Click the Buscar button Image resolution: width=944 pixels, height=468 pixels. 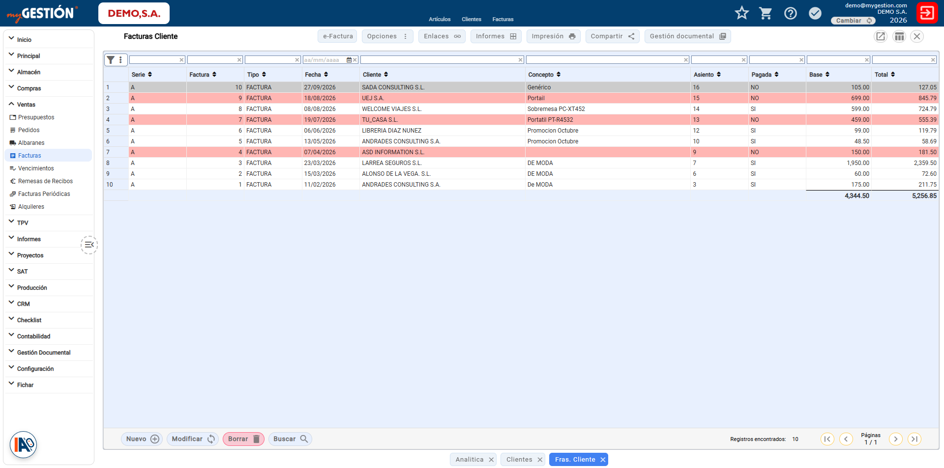(x=290, y=439)
